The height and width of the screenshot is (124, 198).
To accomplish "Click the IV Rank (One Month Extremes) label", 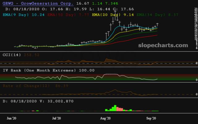I will pos(39,70).
